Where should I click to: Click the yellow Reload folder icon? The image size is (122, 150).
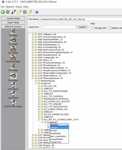[x=30, y=12]
